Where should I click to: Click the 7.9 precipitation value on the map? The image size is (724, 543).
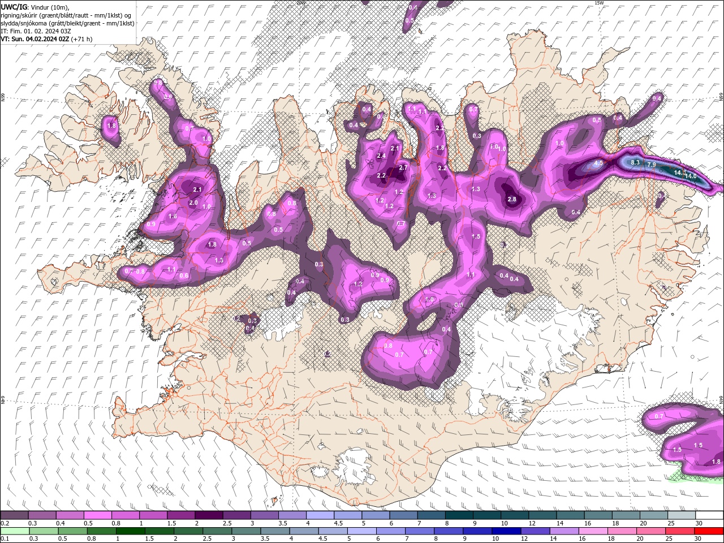pos(652,165)
